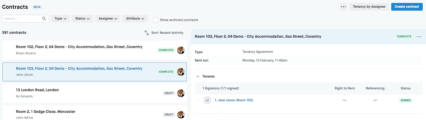The image size is (426, 120).
Task: Open the contract detail three-dot options menu
Action: click(419, 37)
